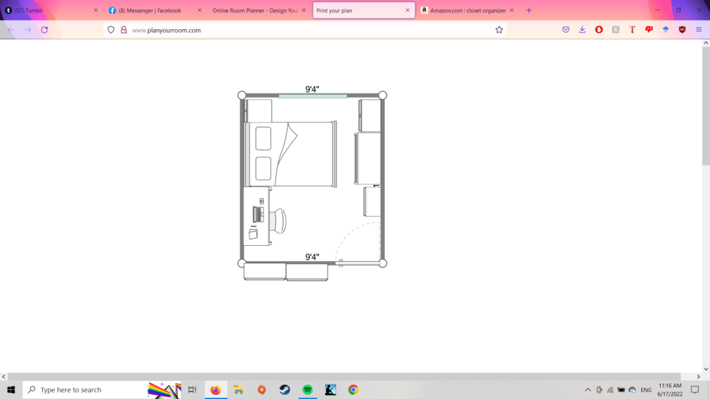Reload the current page
Viewport: 710px width, 399px height.
click(44, 30)
